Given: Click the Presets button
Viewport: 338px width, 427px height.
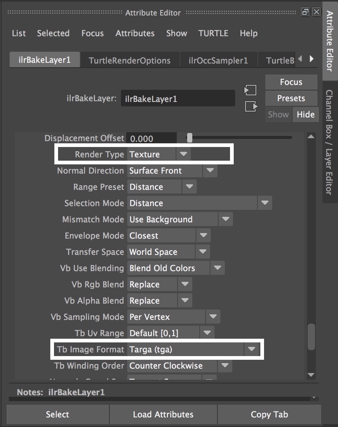Looking at the screenshot, I should click(x=291, y=98).
